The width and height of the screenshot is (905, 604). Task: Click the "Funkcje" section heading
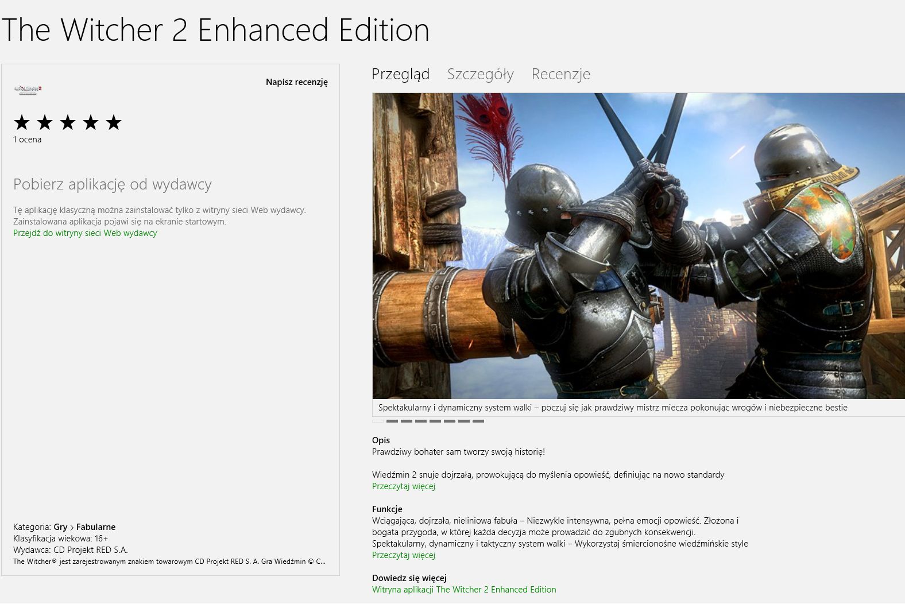[x=387, y=509]
